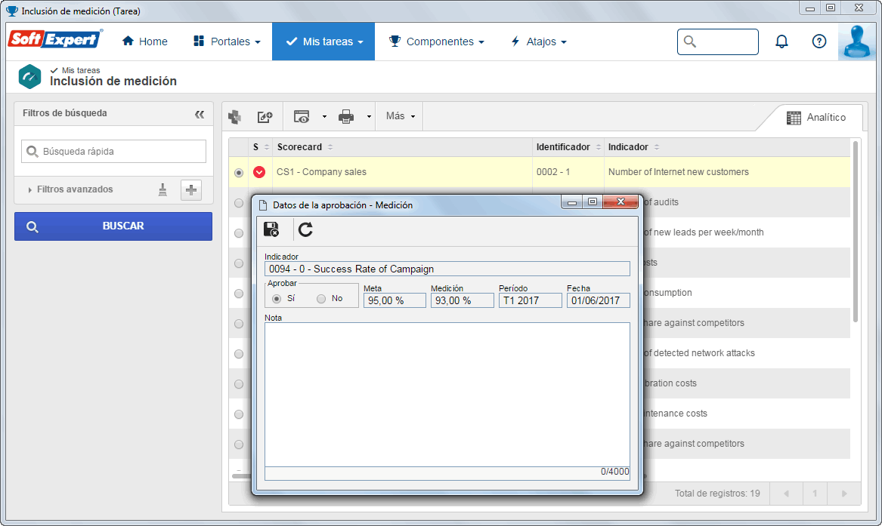
Task: Click the dialog document title icon
Action: click(x=262, y=205)
